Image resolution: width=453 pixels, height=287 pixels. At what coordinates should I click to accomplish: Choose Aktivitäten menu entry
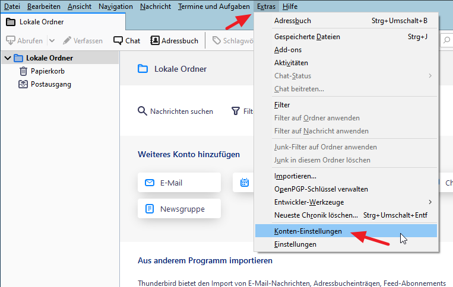(346, 63)
